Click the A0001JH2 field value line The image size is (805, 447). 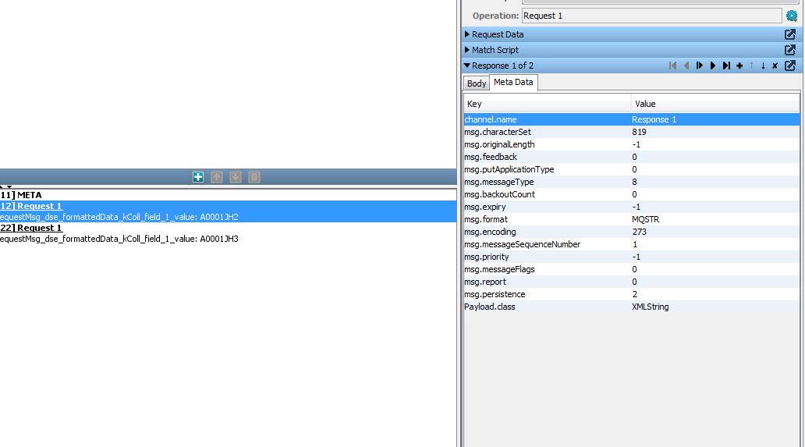[x=119, y=217]
